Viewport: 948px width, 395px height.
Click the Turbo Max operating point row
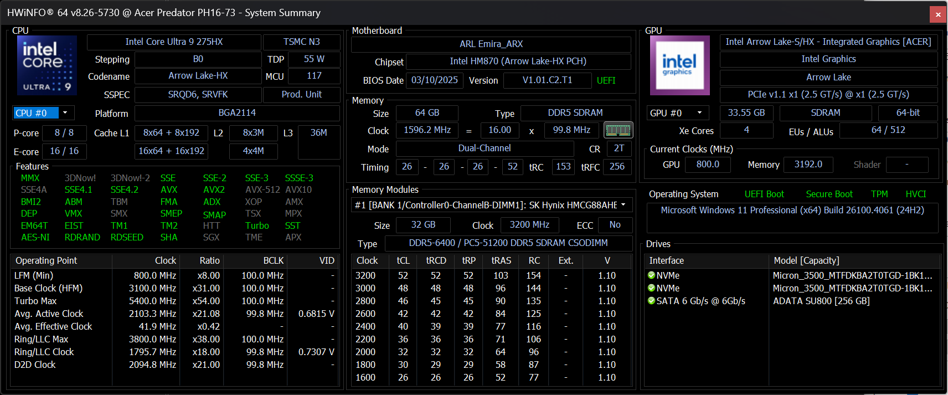point(174,301)
